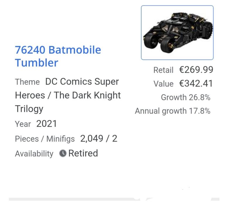Open the 76240 Batmobile Tumbler set link
Viewport: 227px width, 202px height.
click(58, 50)
